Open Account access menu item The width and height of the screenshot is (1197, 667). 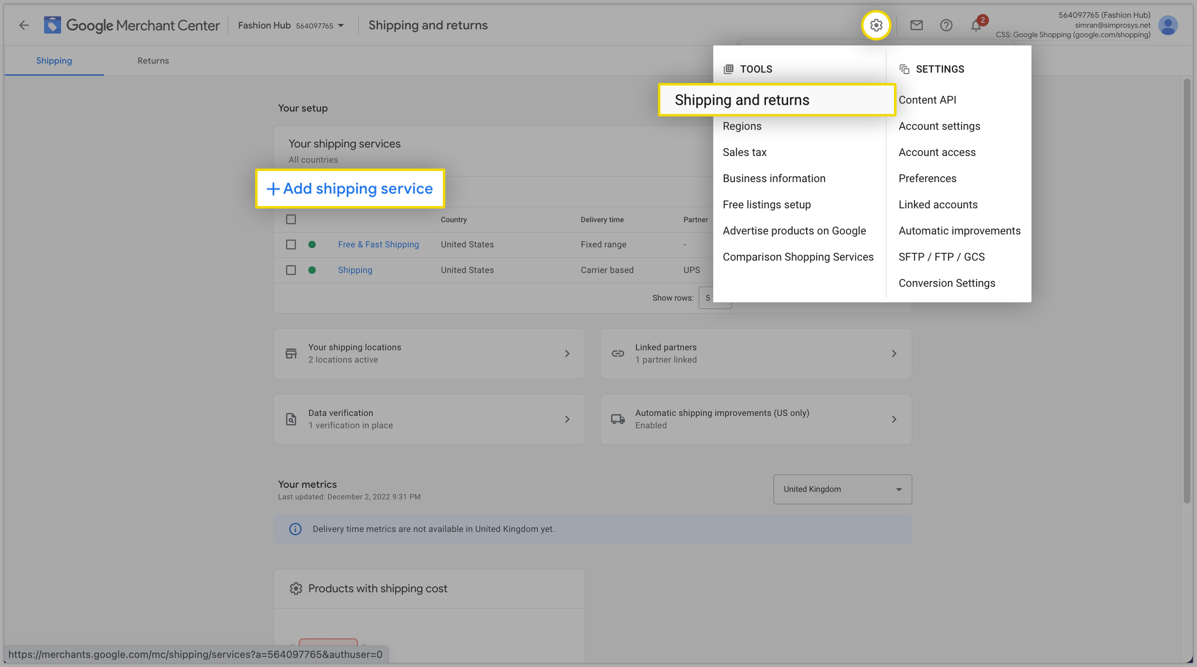[x=937, y=152]
